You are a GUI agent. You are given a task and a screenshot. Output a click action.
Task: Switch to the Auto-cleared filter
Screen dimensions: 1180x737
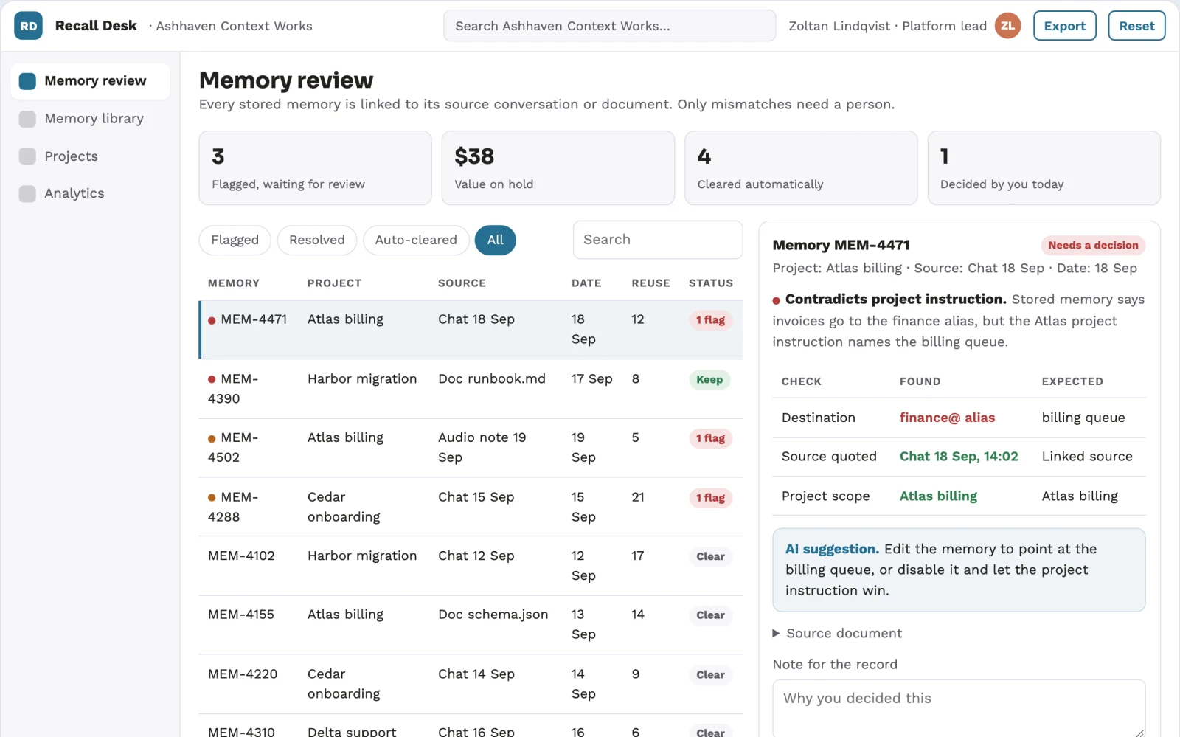(416, 240)
